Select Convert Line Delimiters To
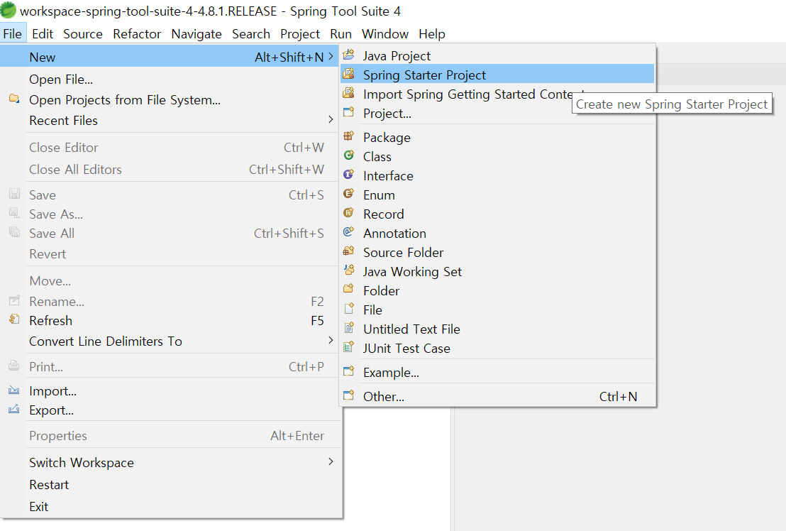This screenshot has height=531, width=786. pos(170,341)
